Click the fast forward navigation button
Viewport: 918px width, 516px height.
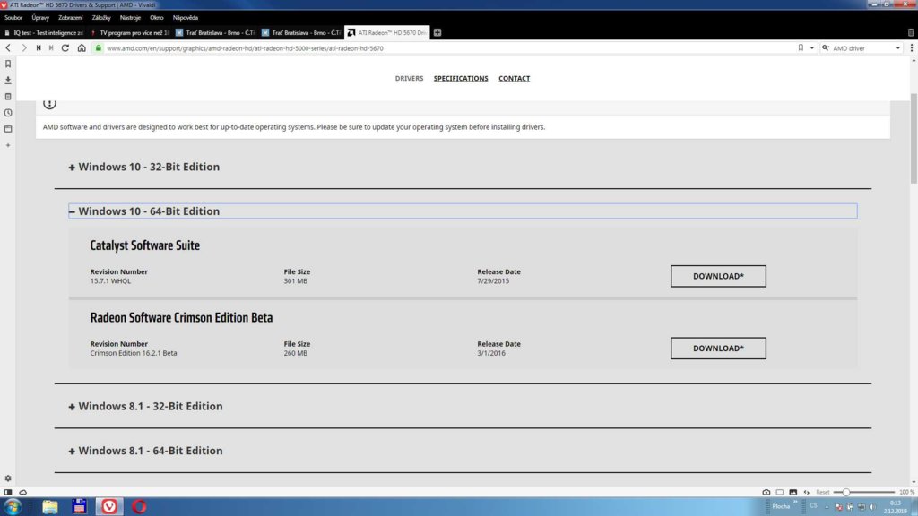tap(51, 48)
